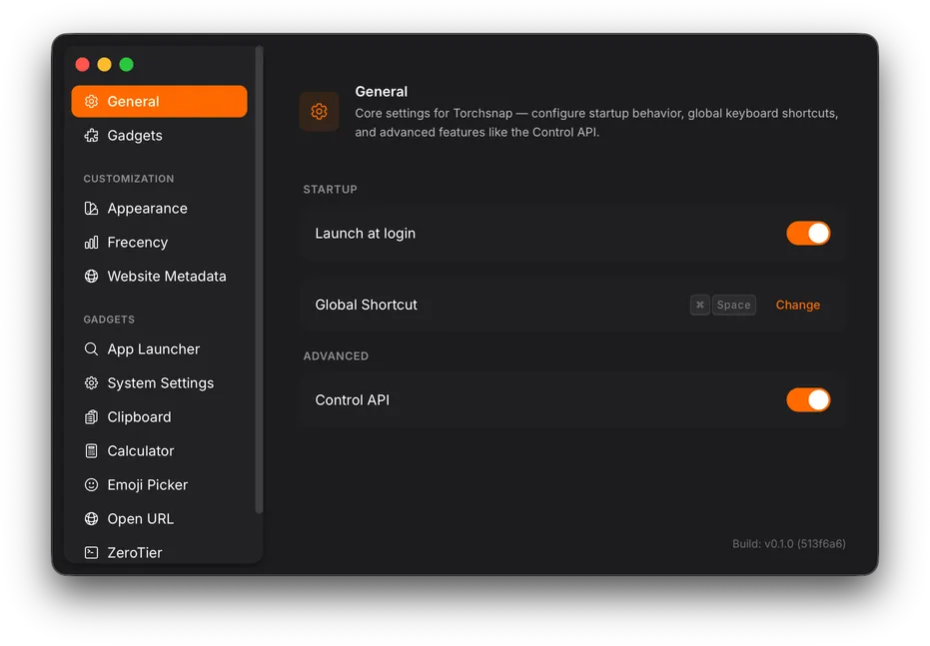Select the General sidebar item label
Screen dimensions: 930x646
pos(133,102)
